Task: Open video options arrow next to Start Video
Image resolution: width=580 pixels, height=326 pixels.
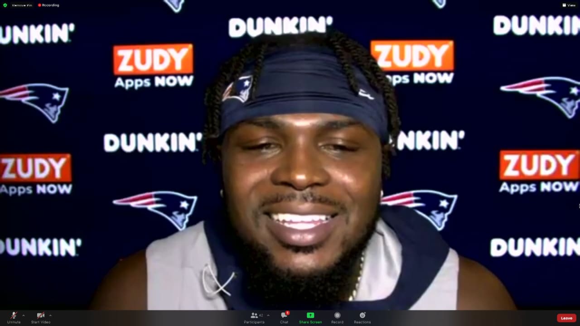Action: click(x=50, y=315)
